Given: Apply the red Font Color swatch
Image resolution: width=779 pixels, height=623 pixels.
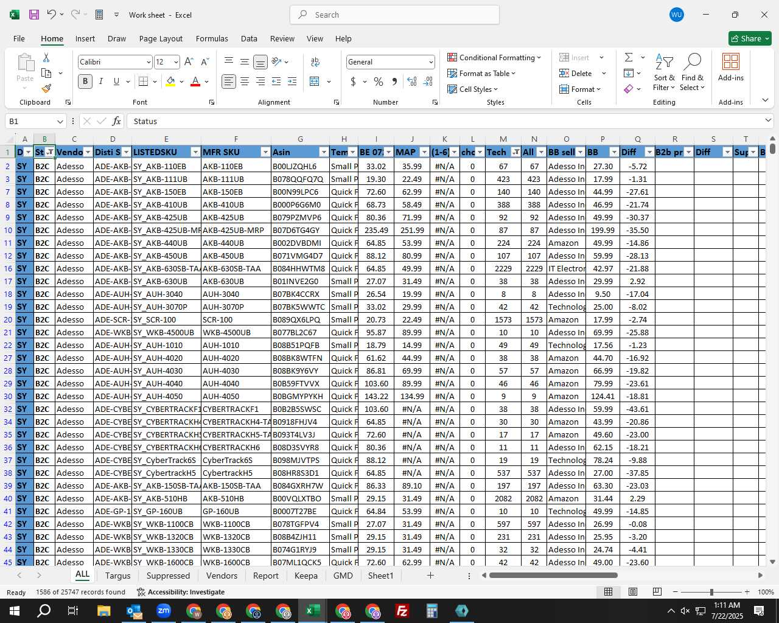Looking at the screenshot, I should coord(195,81).
